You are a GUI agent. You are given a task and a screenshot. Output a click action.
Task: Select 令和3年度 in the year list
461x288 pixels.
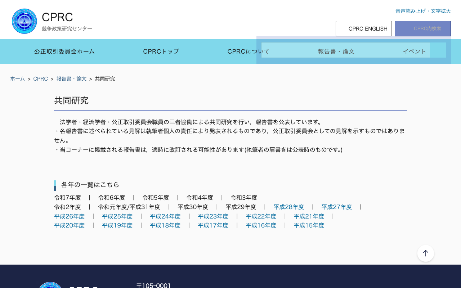click(244, 198)
